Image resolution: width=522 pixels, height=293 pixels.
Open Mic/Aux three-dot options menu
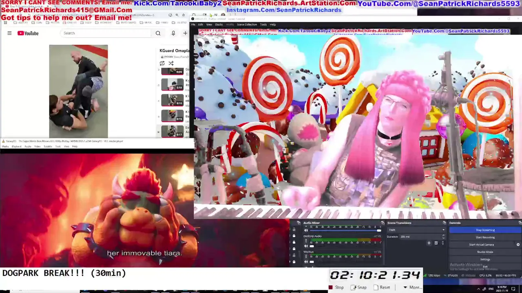(306, 256)
